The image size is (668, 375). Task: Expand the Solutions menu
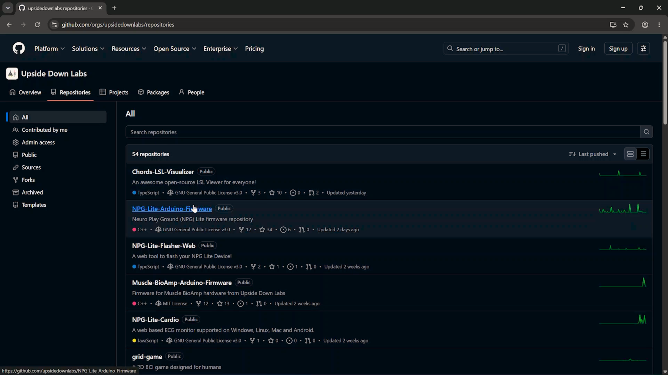[x=88, y=49]
